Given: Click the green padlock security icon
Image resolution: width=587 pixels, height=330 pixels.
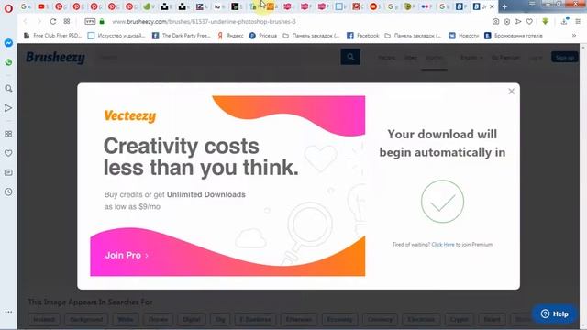Looking at the screenshot, I should coord(102,22).
